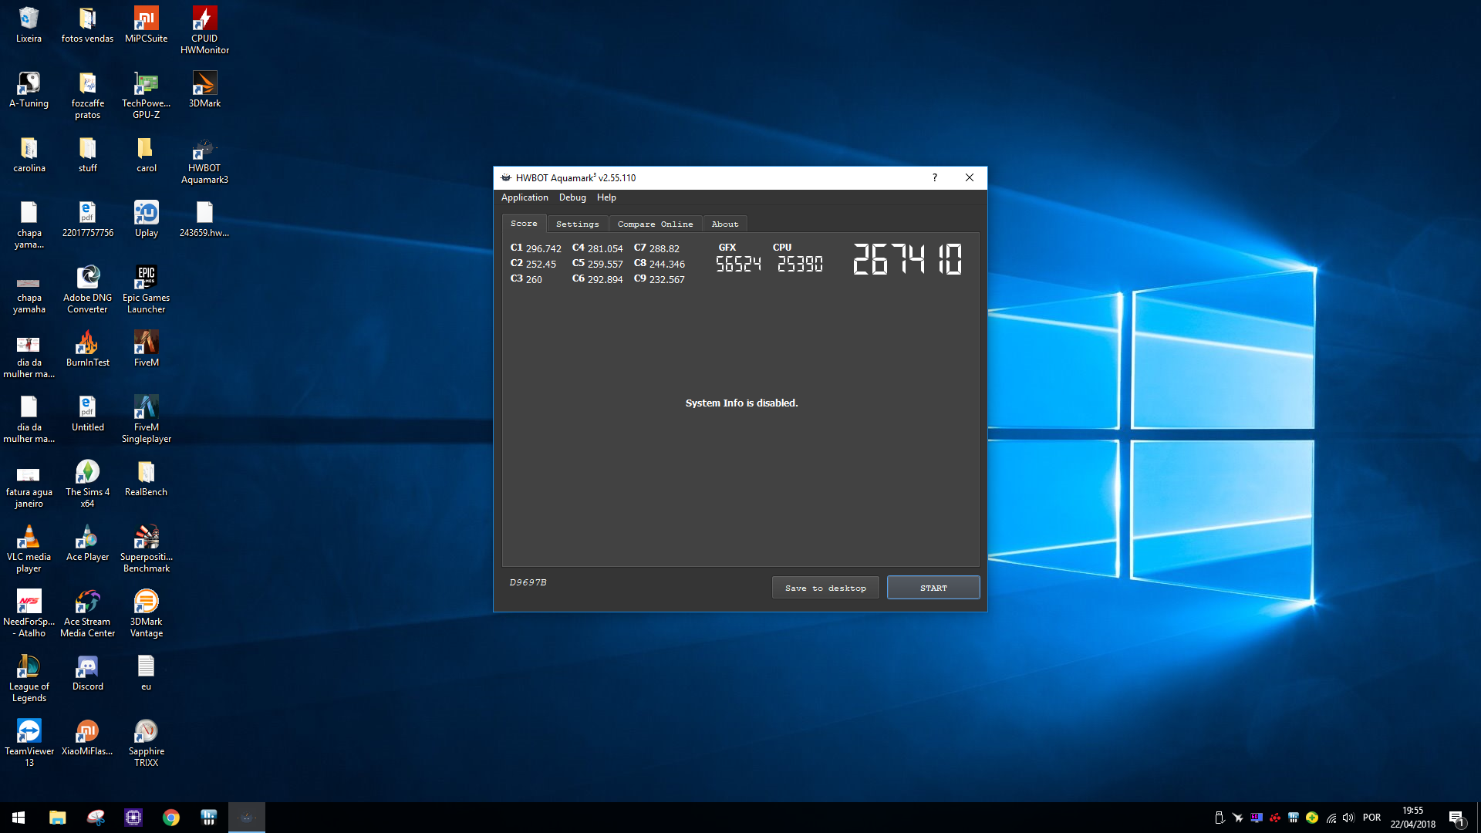Click the System Info is disabled message
This screenshot has width=1481, height=833.
pyautogui.click(x=741, y=403)
